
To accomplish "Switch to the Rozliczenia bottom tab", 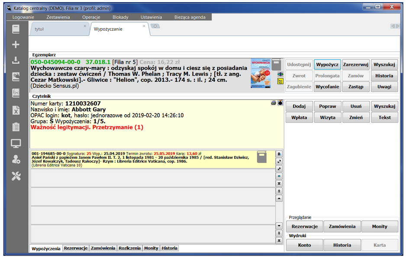I will (130, 248).
